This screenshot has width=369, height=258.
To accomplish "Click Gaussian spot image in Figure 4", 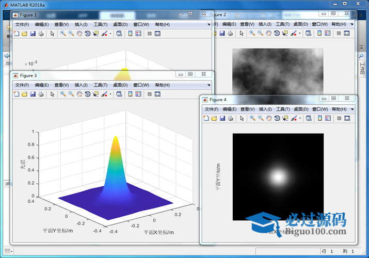I will tap(278, 177).
